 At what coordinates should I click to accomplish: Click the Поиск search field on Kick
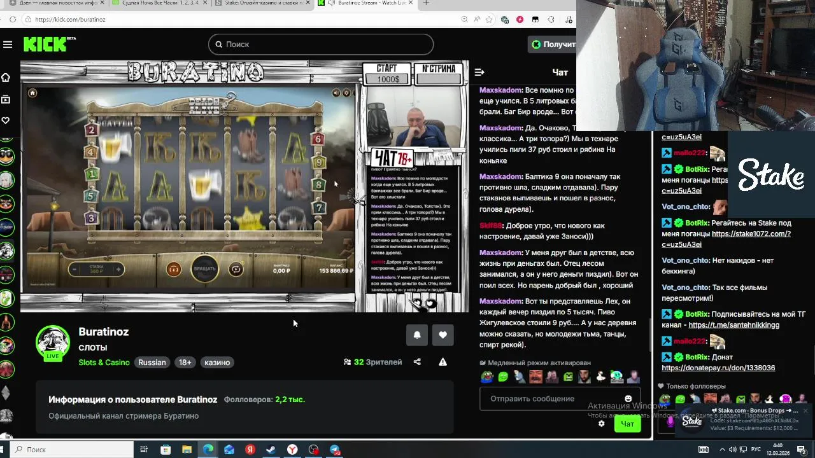(x=321, y=45)
